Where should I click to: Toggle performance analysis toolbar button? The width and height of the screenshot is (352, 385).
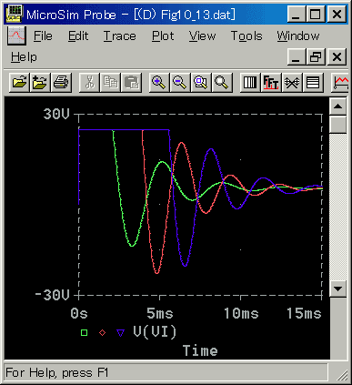292,82
